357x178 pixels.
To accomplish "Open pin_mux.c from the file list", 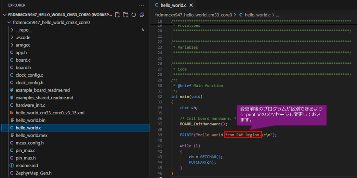I will point(25,151).
